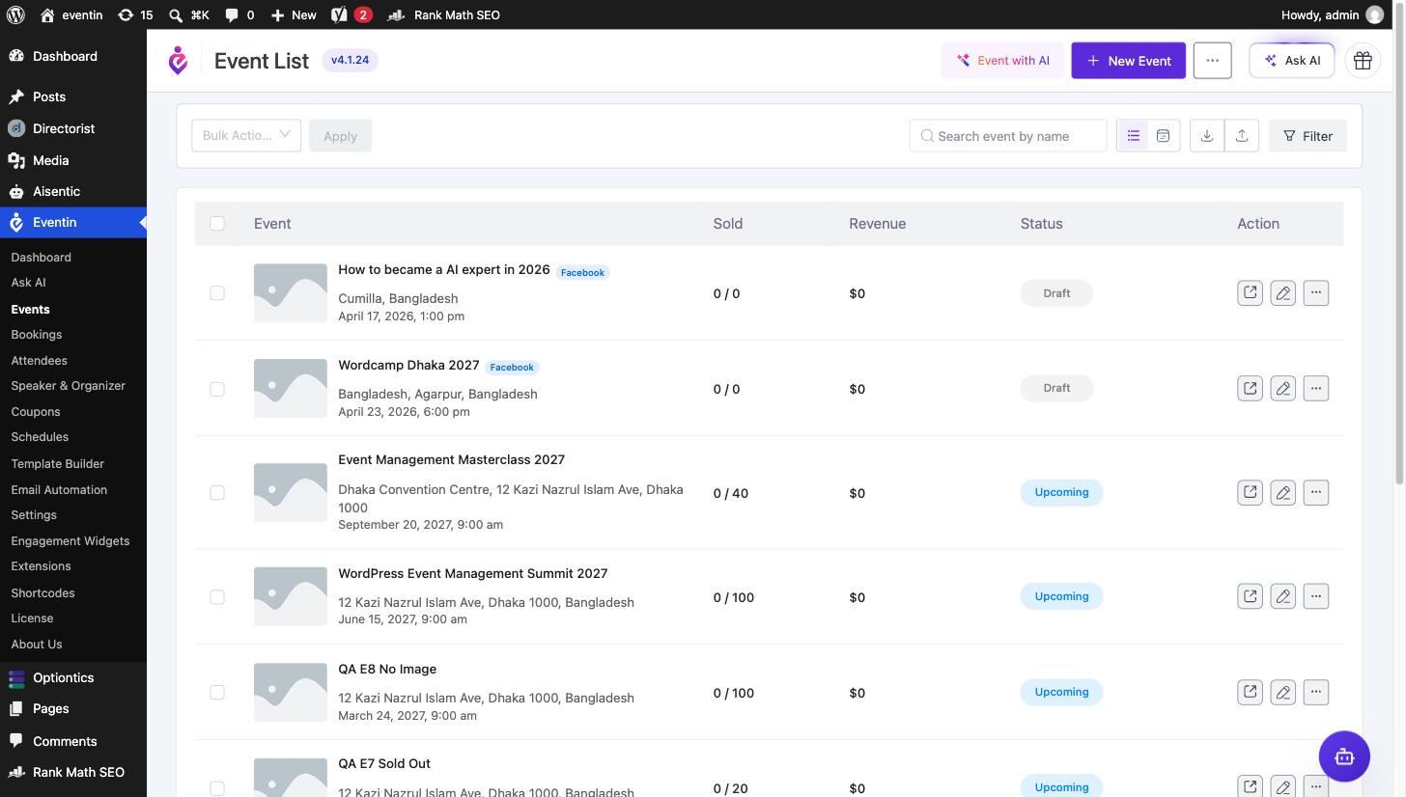Screen dimensions: 1406x797
Task: Open the ⌘K search in admin bar
Action: [188, 14]
